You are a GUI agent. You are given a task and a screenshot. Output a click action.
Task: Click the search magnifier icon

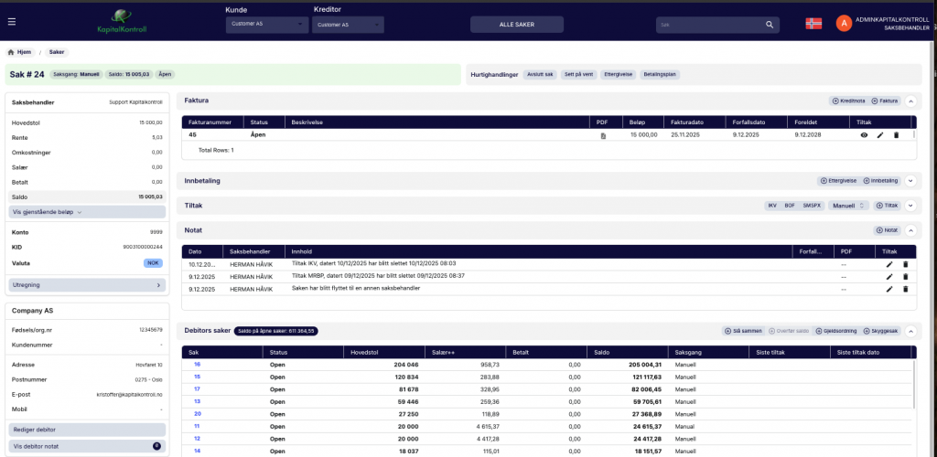click(x=770, y=25)
